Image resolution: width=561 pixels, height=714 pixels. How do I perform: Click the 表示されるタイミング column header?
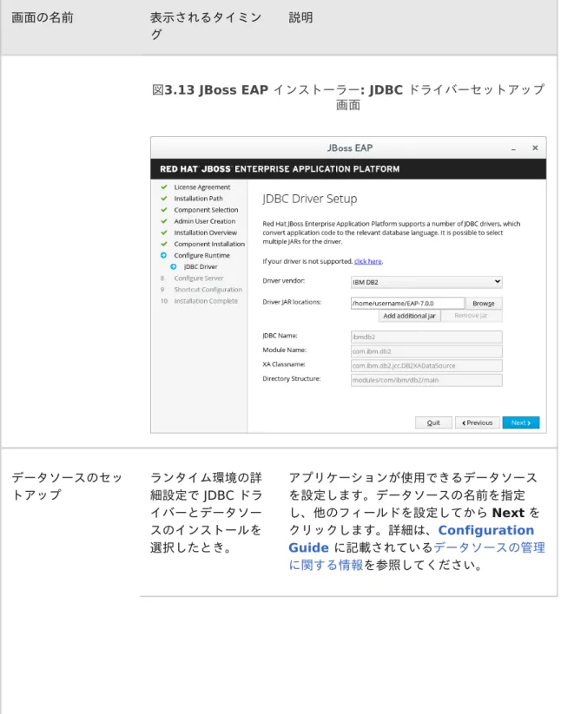click(x=206, y=26)
